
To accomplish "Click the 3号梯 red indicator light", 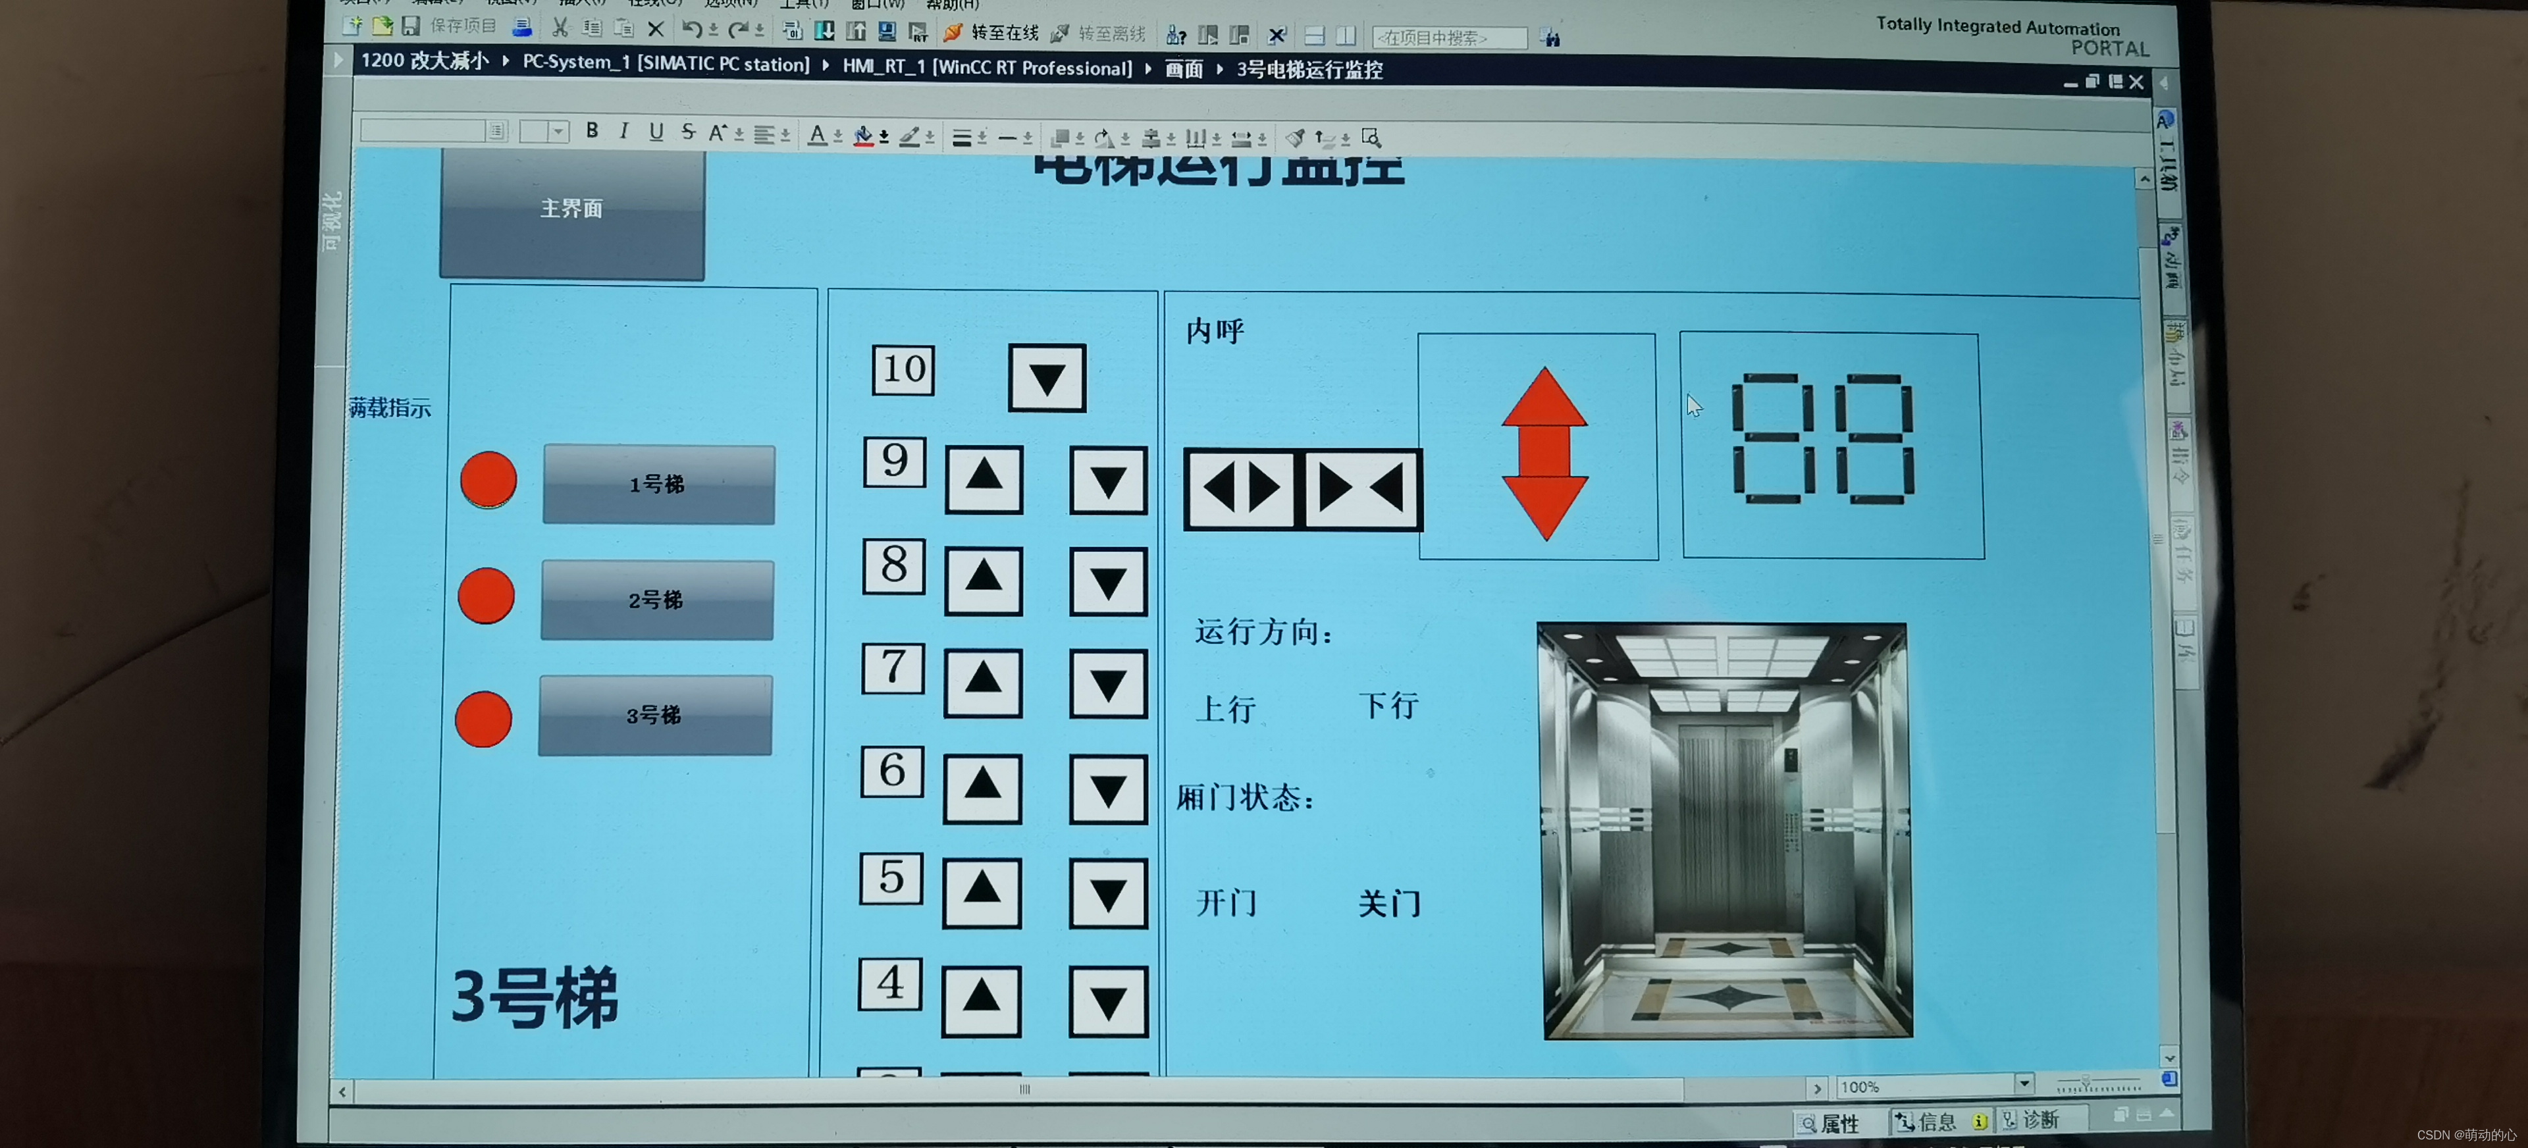I will click(484, 719).
